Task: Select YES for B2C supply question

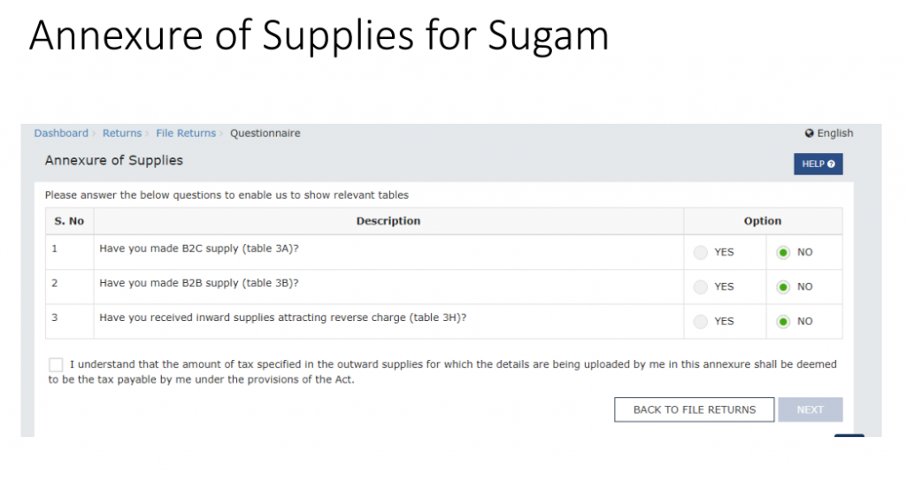Action: 701,252
